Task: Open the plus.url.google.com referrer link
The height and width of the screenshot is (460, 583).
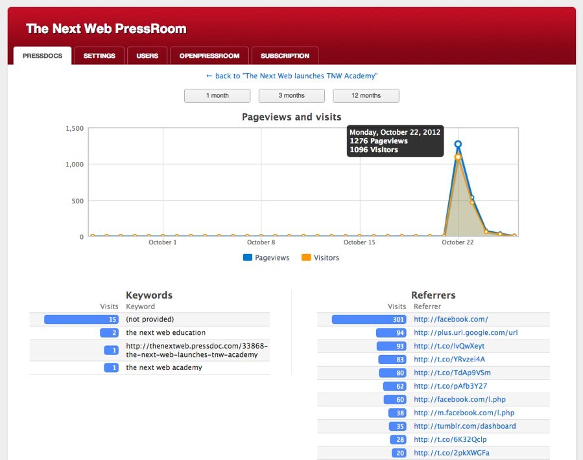Action: 466,333
